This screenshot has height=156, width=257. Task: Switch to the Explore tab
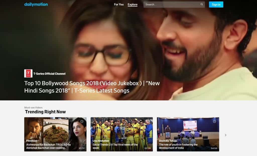click(133, 4)
